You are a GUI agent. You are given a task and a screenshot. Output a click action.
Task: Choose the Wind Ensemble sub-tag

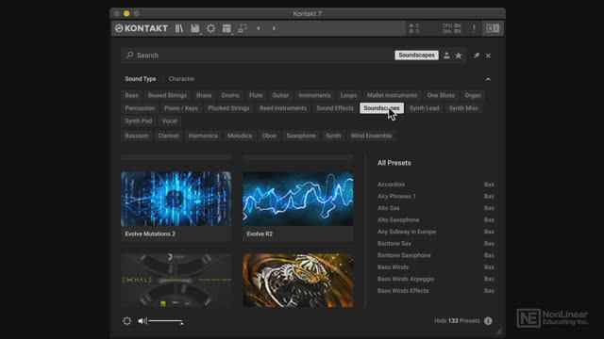371,136
